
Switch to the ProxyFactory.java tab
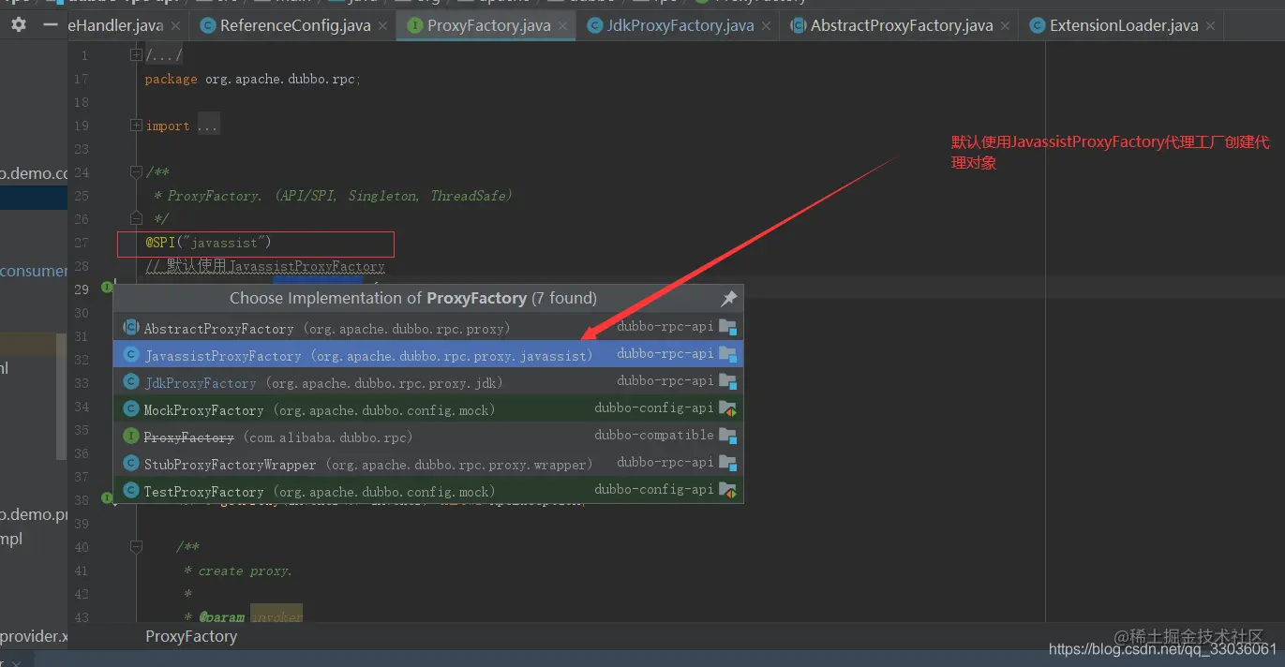point(487,25)
